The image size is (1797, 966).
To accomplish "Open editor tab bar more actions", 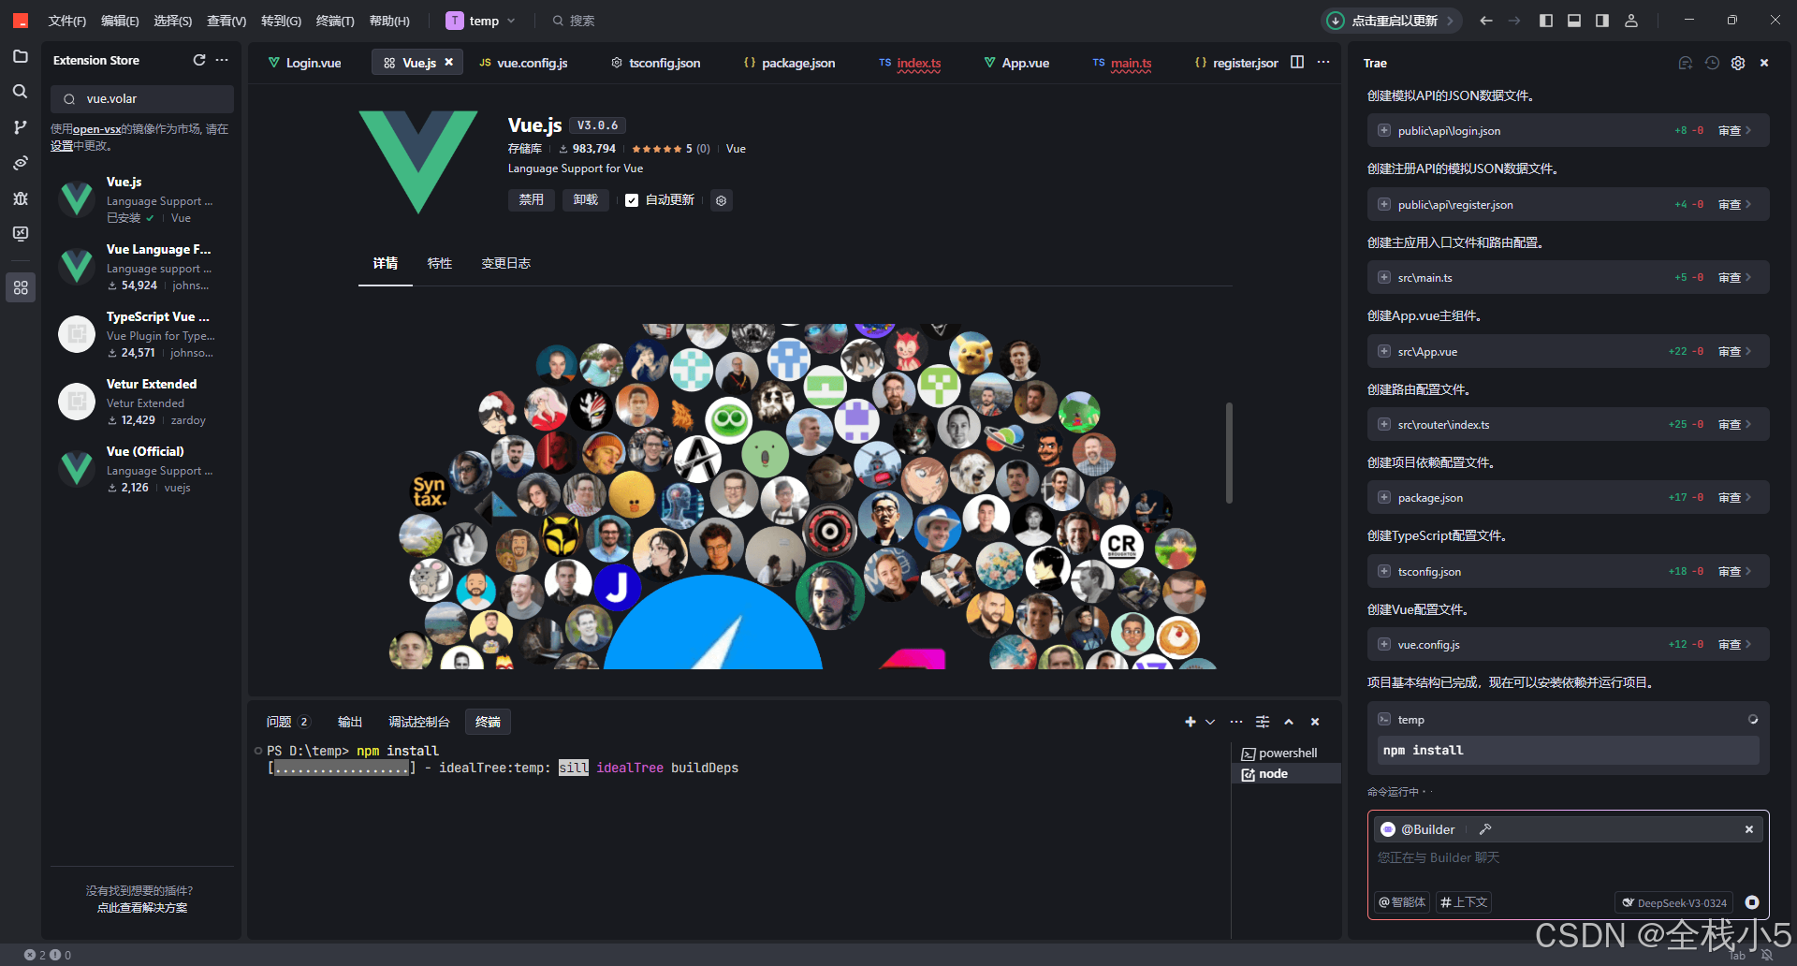I will click(1323, 62).
